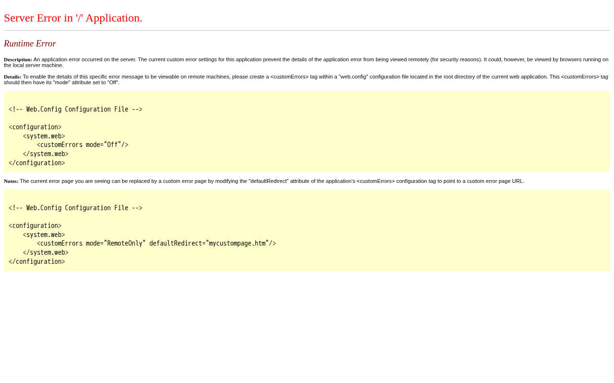Screen dimensions: 614x383
Task: Click the customErrors mode="RemoteOnly" code line
Action: click(156, 244)
